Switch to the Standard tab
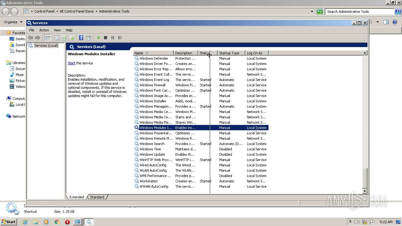The height and width of the screenshot is (226, 402). point(97,197)
